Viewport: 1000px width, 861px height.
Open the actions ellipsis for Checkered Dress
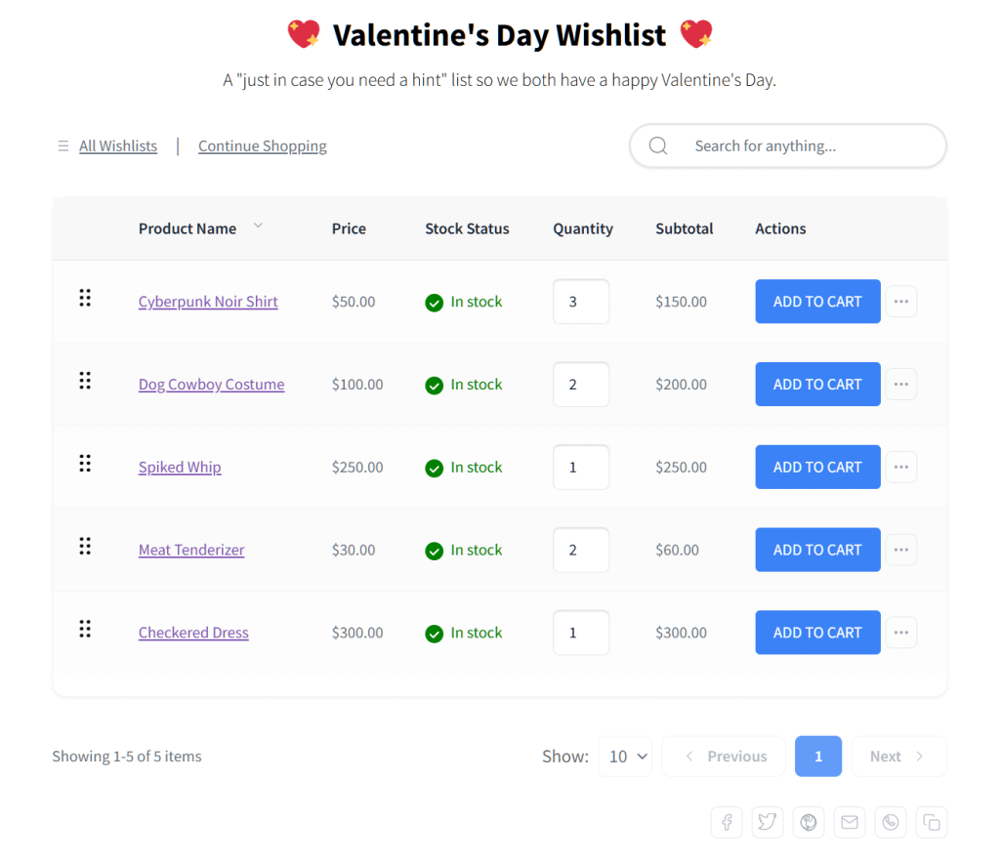tap(900, 633)
